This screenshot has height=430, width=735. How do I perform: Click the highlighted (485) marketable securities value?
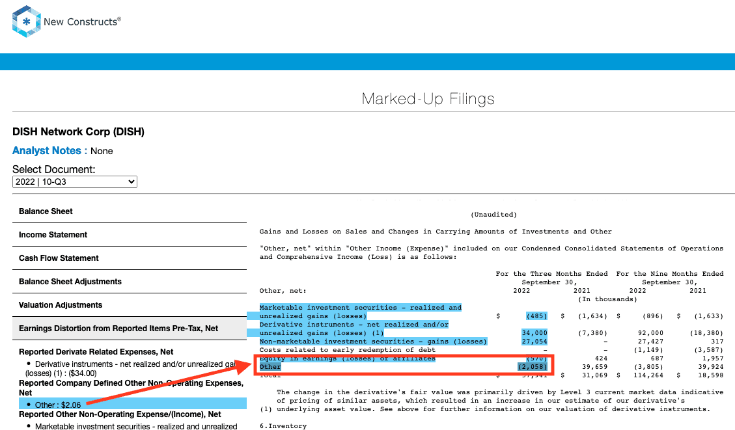tap(536, 316)
